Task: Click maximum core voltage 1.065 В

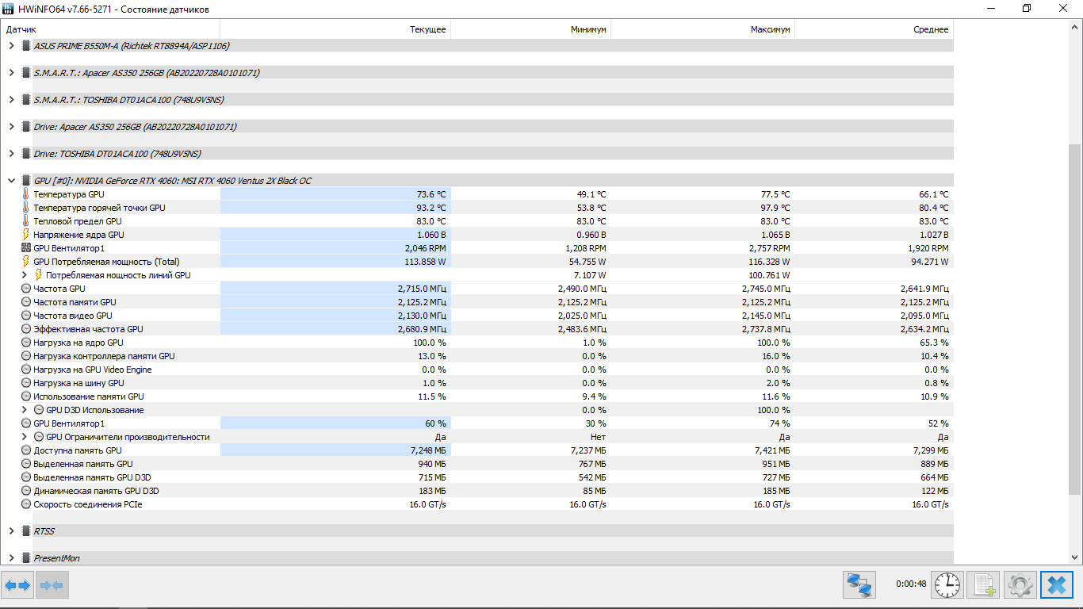Action: point(775,235)
